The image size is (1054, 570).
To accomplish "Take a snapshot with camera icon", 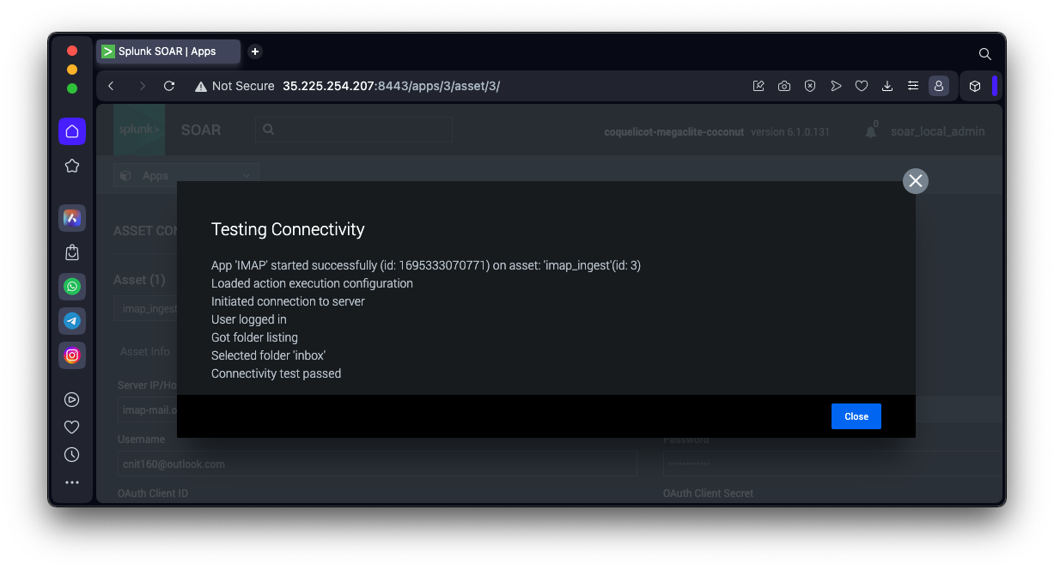I will [784, 86].
